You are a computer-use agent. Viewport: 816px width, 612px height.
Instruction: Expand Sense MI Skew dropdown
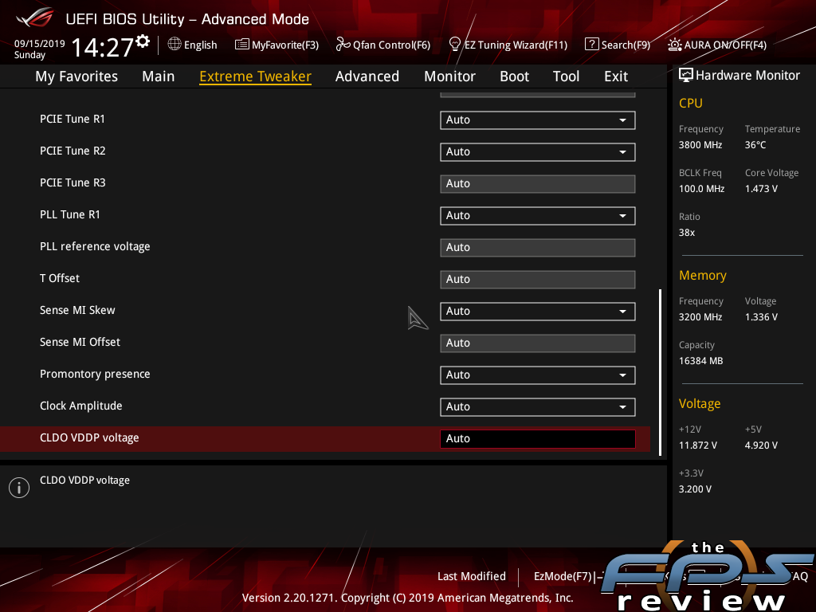click(x=538, y=312)
